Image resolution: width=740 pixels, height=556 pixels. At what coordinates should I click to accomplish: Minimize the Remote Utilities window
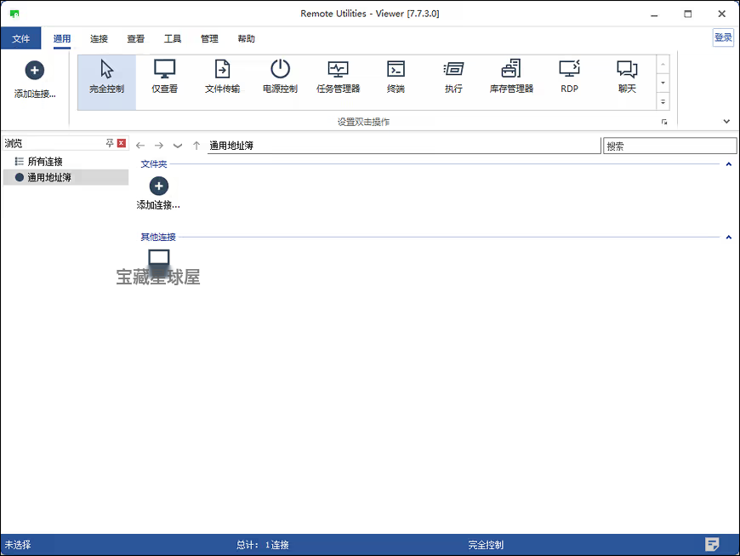654,14
